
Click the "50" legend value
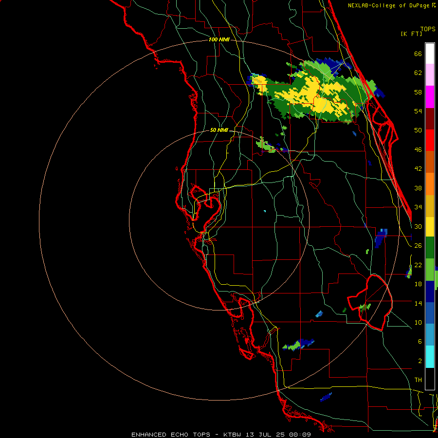coord(418,130)
